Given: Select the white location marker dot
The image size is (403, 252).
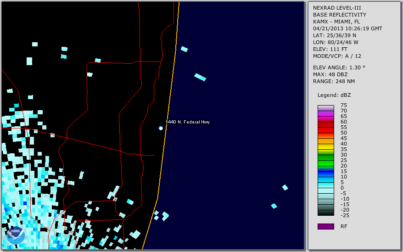Looking at the screenshot, I should (x=161, y=128).
